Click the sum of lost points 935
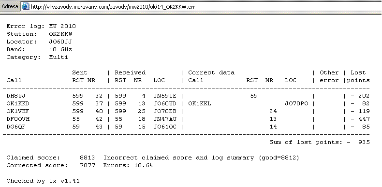 coord(364,142)
